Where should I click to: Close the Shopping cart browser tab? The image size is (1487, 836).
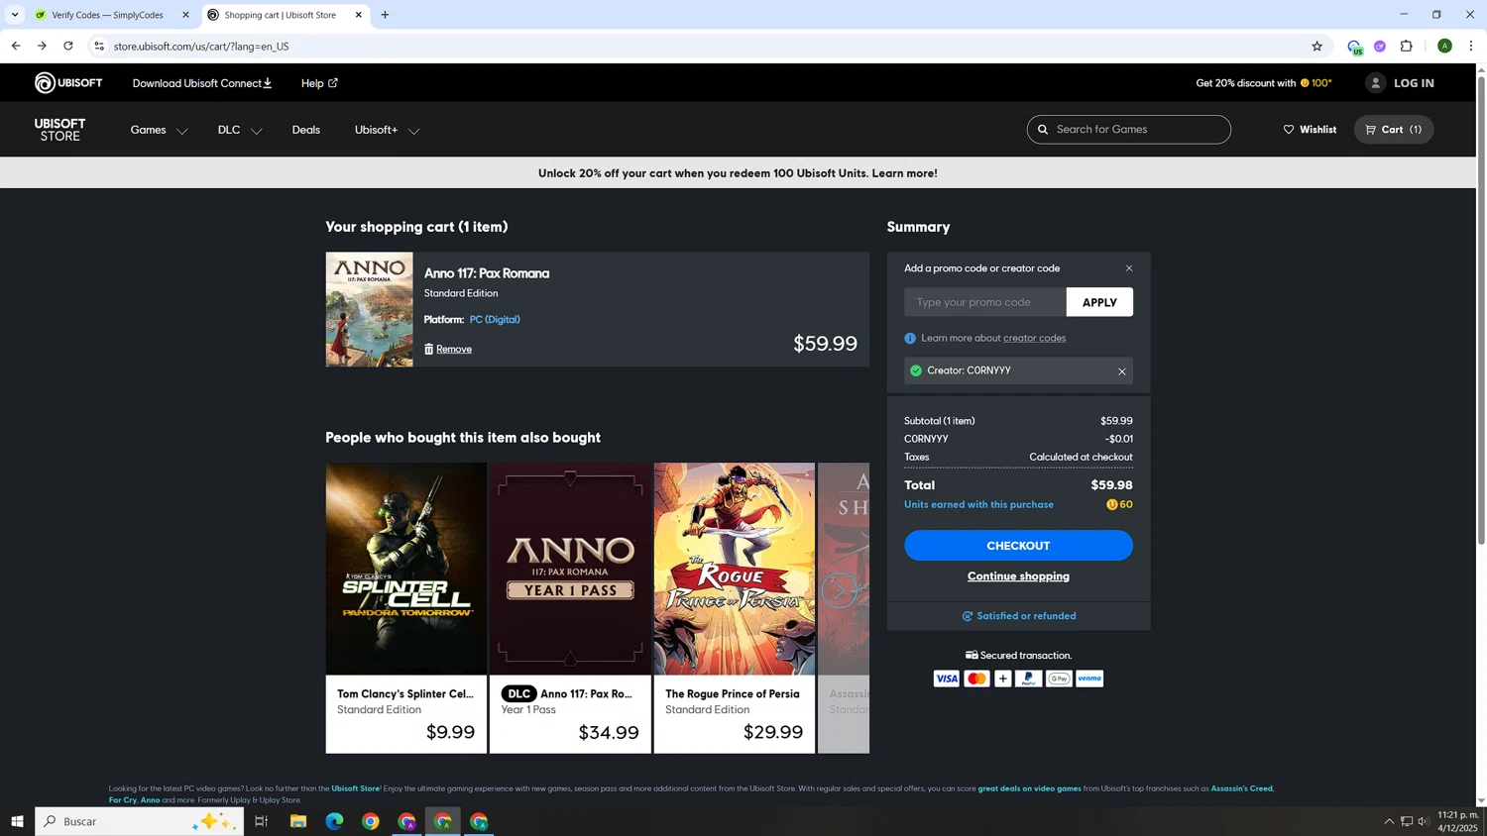(x=359, y=15)
